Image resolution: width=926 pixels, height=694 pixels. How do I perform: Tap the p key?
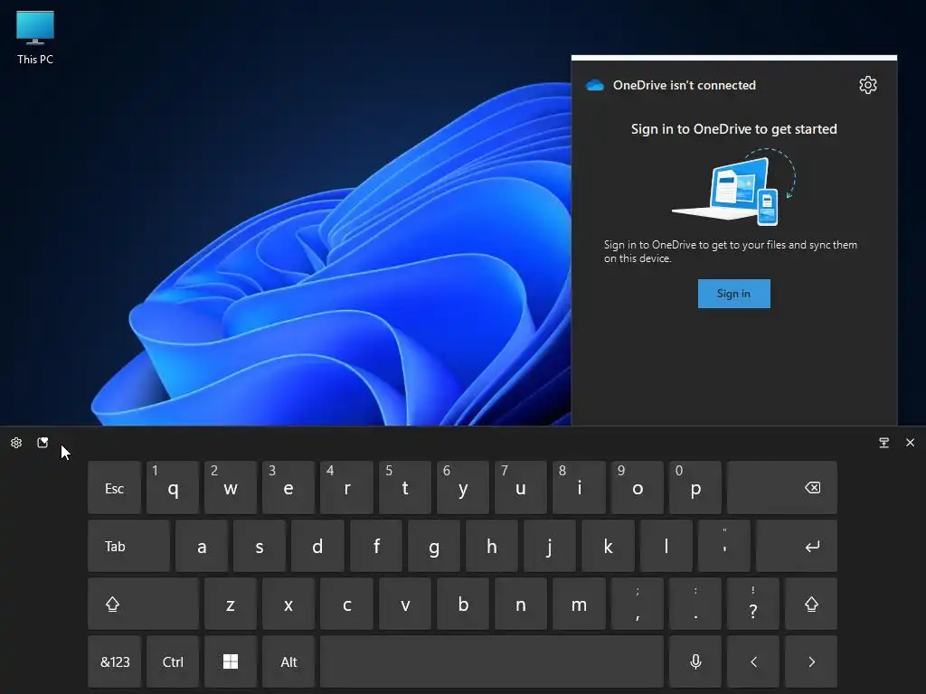(695, 487)
